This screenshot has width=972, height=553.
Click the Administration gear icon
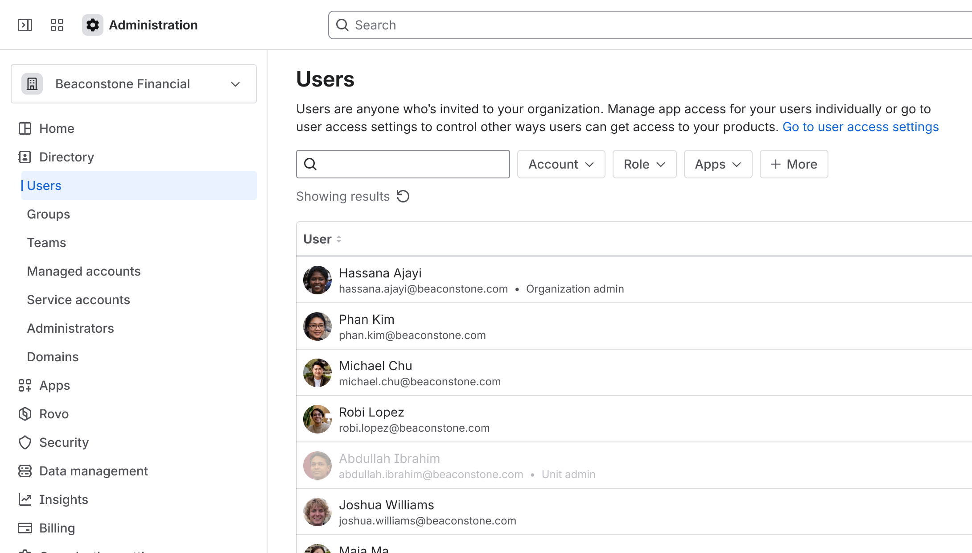93,25
